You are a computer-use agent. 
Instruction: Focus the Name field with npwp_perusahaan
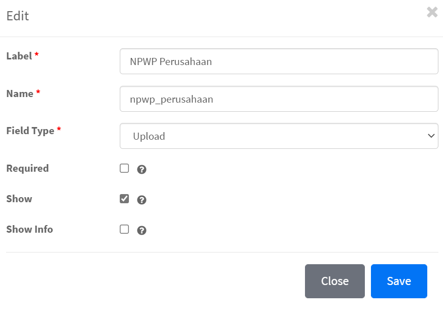coord(279,99)
